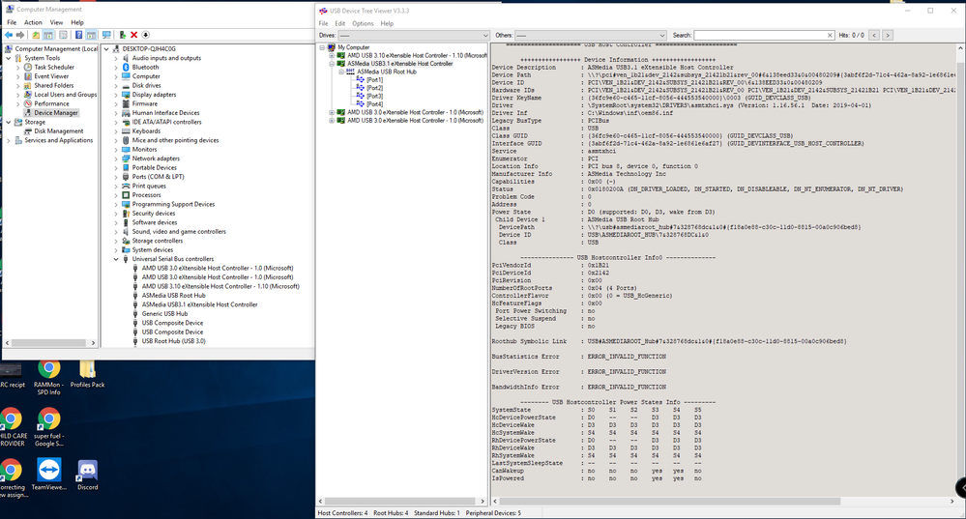Screen dimensions: 966x519
Task: Click the My Computer icon in USB tree
Action: point(332,47)
